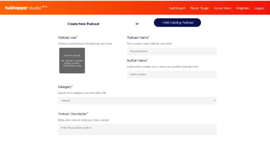
Task: Click the BETA badge beside the logo
Action: 44,7
